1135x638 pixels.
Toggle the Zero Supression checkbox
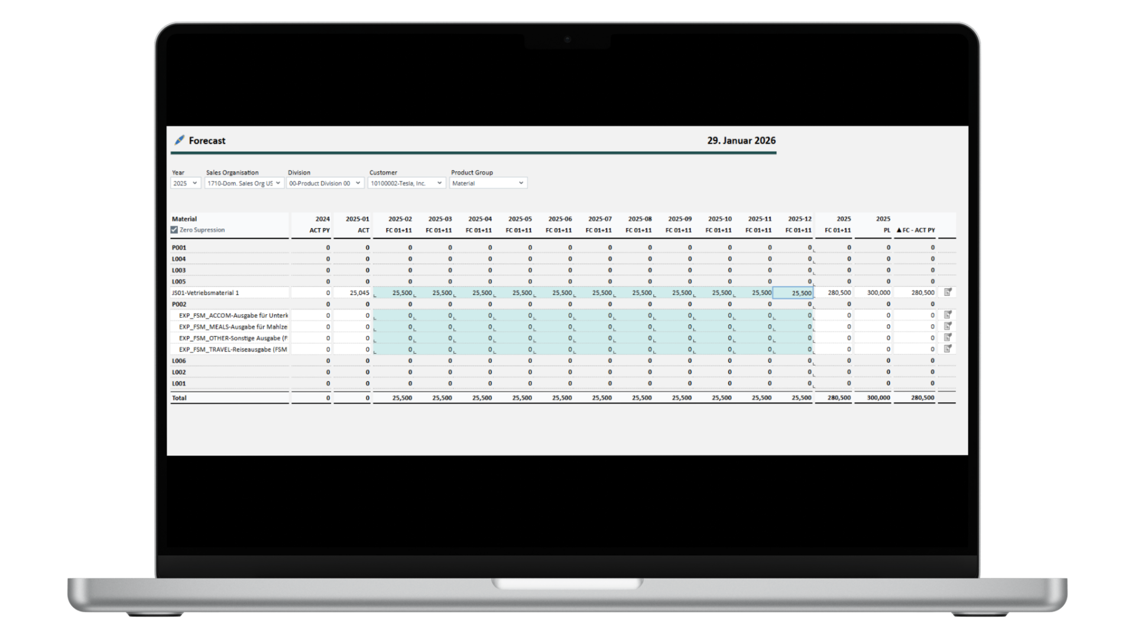[174, 230]
